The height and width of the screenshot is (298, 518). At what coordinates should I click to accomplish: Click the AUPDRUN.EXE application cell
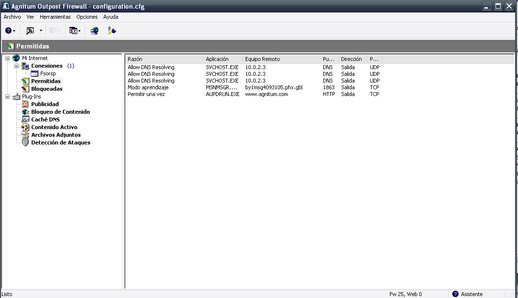223,94
